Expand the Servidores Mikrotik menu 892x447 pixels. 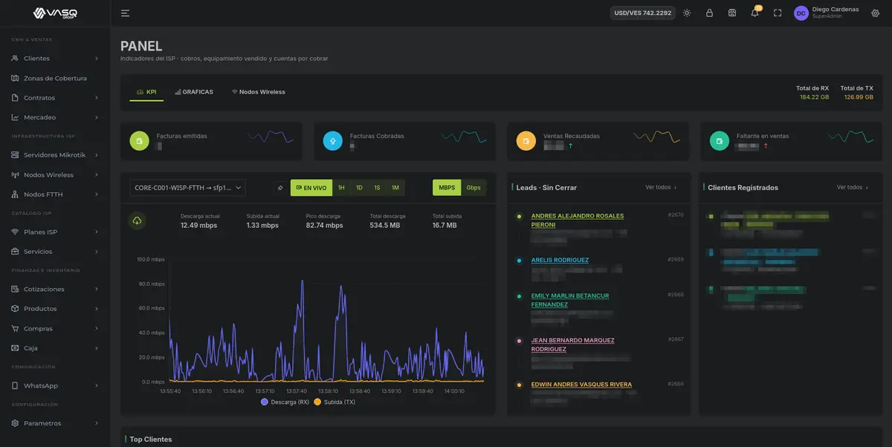pos(55,155)
